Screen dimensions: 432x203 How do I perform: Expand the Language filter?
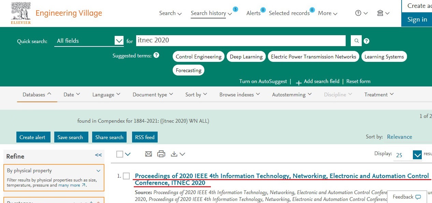pos(106,95)
